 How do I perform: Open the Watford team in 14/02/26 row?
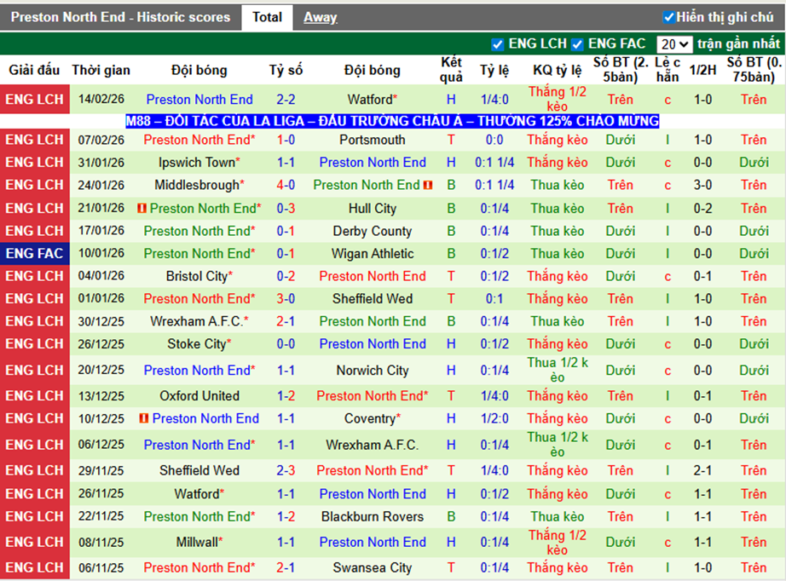(372, 100)
